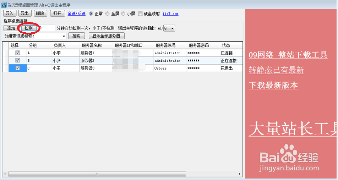The image size is (338, 180).
Task: Select the 小屏 small screen radio
Action: pyautogui.click(x=123, y=13)
